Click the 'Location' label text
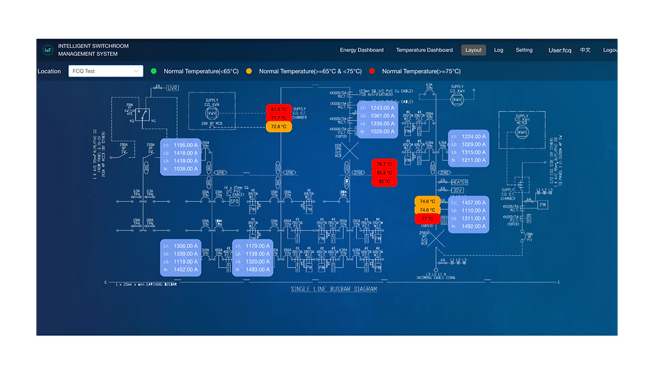The height and width of the screenshot is (367, 654). pyautogui.click(x=49, y=71)
